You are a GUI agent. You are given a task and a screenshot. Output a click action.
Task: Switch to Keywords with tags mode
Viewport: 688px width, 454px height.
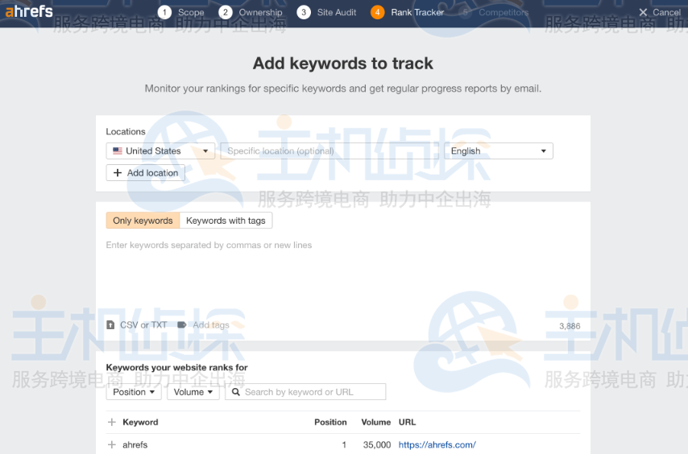coord(226,221)
